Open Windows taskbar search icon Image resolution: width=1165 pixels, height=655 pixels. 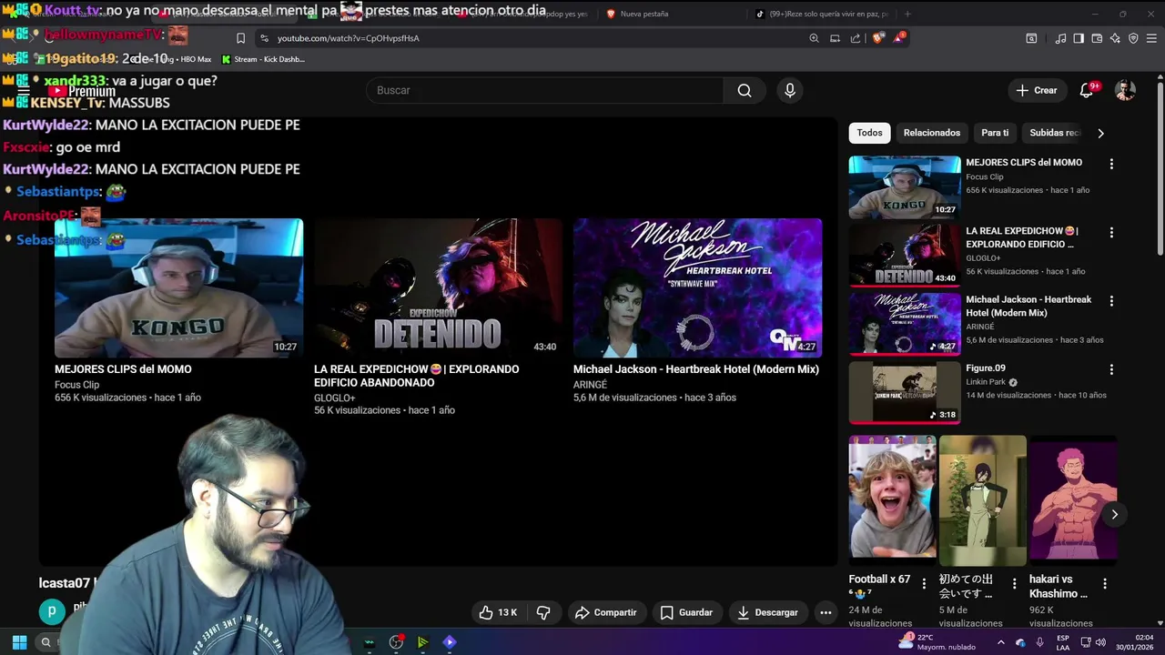(x=46, y=642)
